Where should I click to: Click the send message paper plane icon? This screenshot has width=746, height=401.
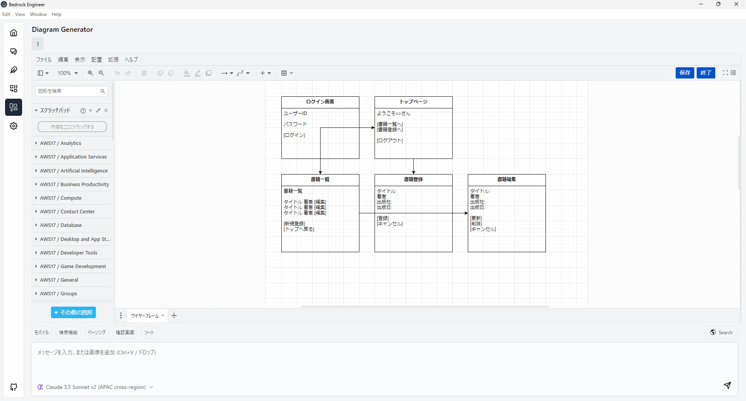[727, 385]
